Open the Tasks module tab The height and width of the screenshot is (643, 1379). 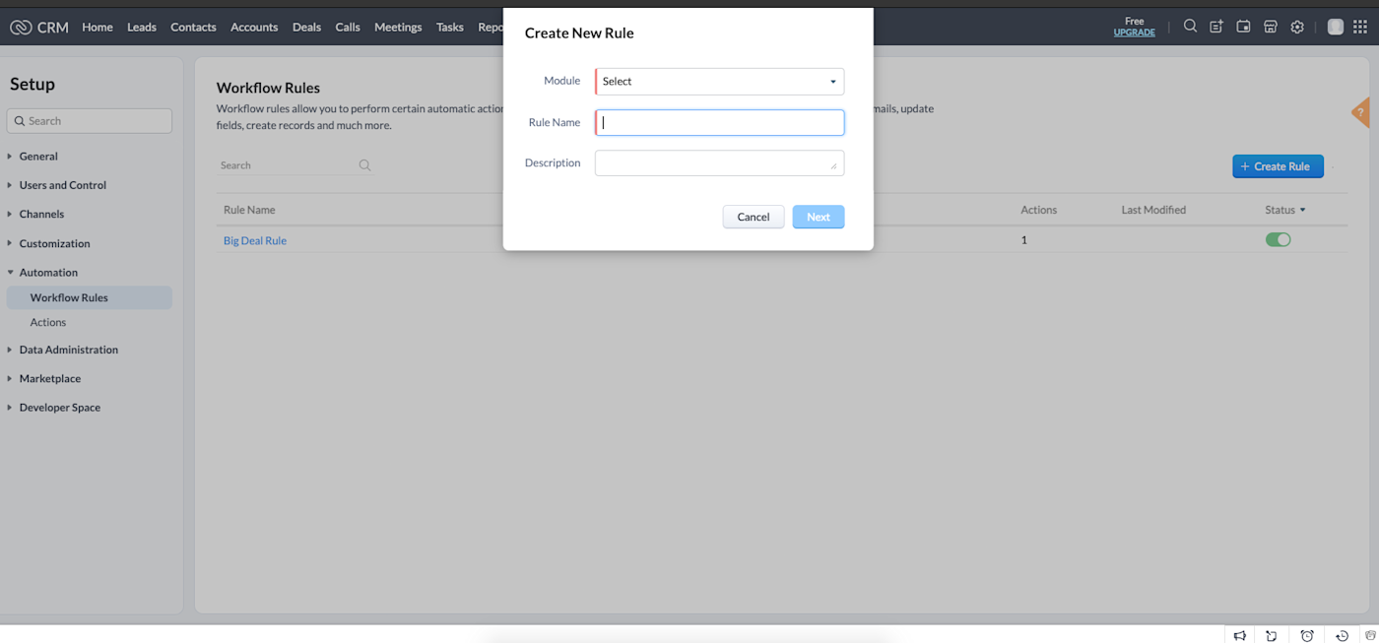pyautogui.click(x=450, y=27)
